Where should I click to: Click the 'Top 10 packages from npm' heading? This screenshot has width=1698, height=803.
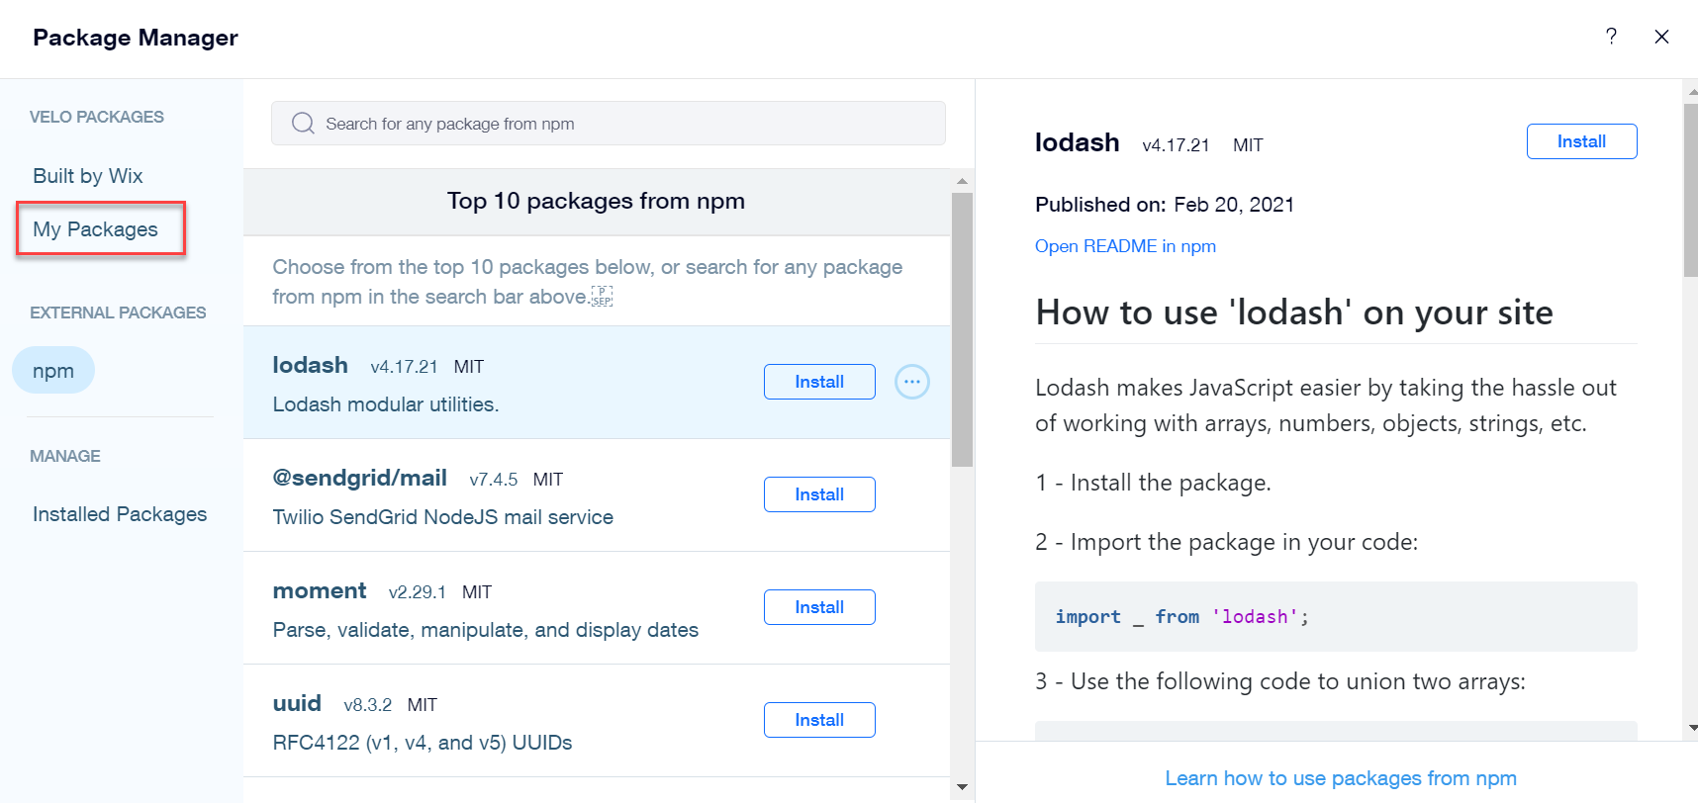point(596,201)
